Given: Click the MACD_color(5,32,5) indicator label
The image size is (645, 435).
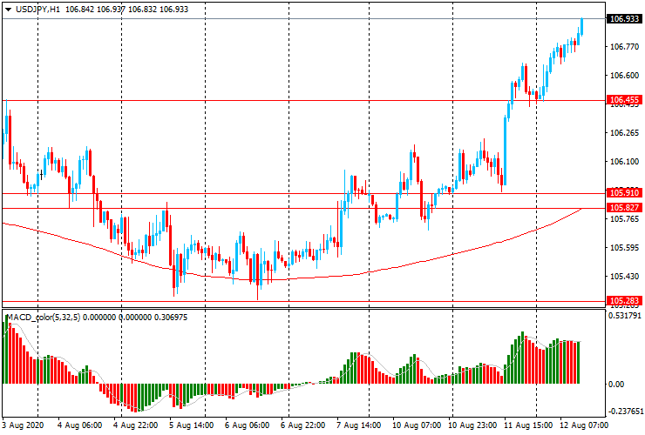Looking at the screenshot, I should point(44,318).
